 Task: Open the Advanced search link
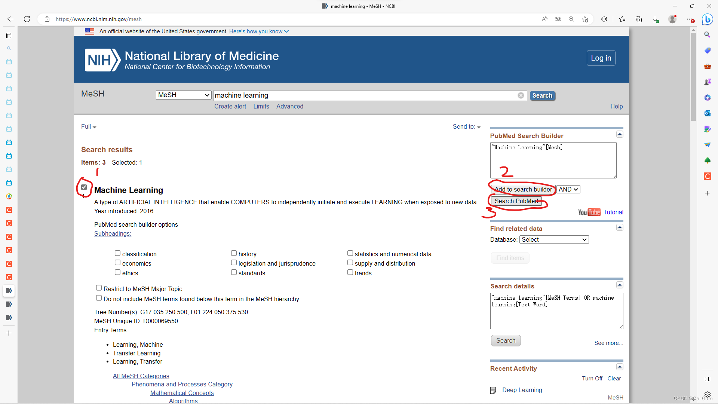(289, 107)
